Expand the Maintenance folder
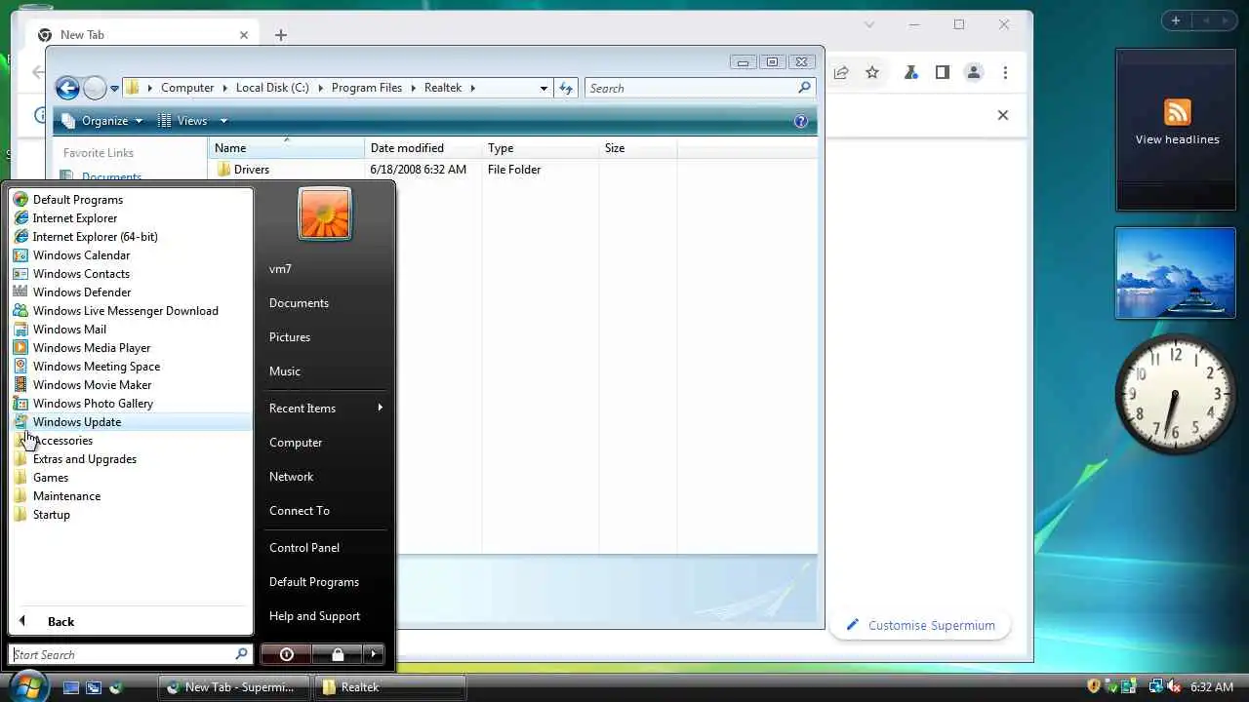1249x702 pixels. pos(131,496)
